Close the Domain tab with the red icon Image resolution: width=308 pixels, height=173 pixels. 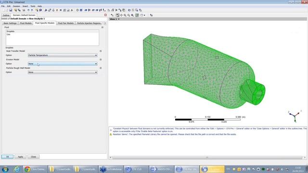(x=105, y=15)
